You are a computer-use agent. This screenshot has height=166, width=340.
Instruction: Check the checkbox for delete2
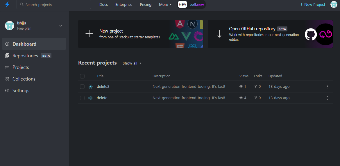point(82,87)
